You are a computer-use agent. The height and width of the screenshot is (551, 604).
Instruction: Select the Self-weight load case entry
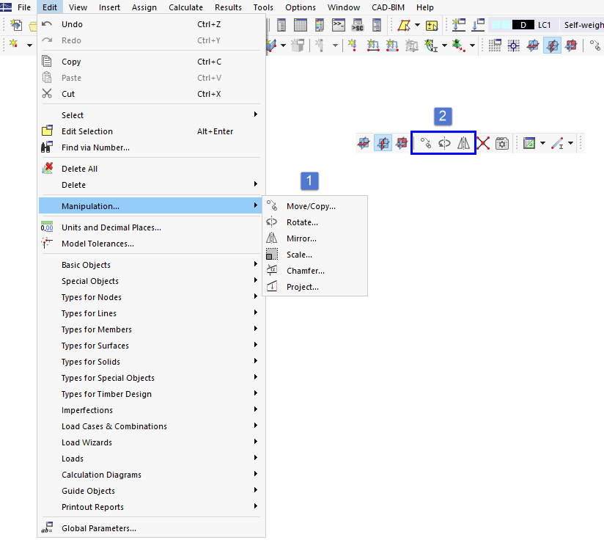[583, 24]
